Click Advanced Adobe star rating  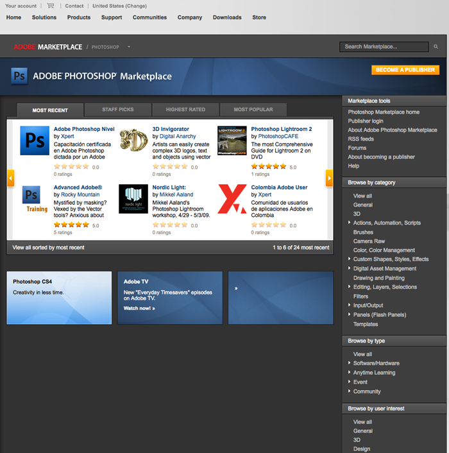pyautogui.click(x=71, y=225)
